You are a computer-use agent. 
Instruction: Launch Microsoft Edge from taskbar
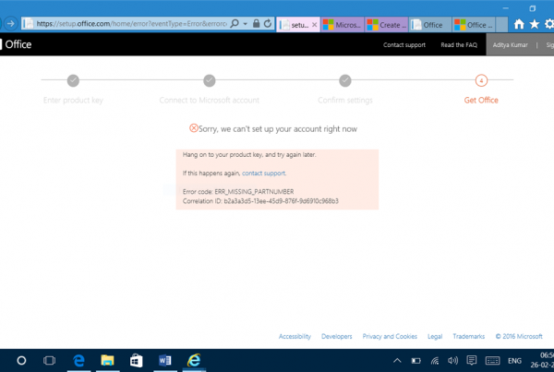point(78,360)
